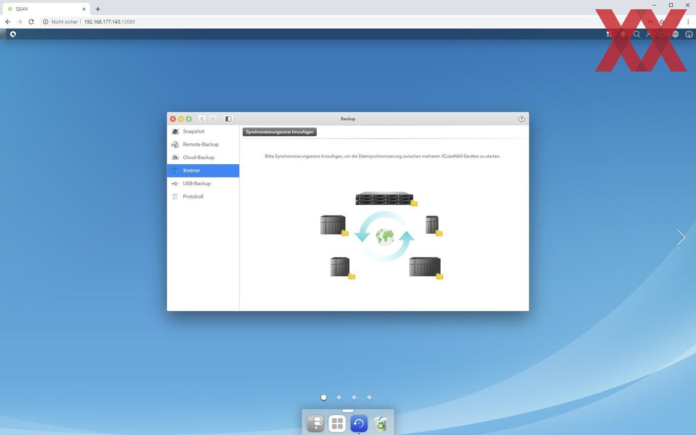Open the QSAN search magnifier

[x=637, y=34]
